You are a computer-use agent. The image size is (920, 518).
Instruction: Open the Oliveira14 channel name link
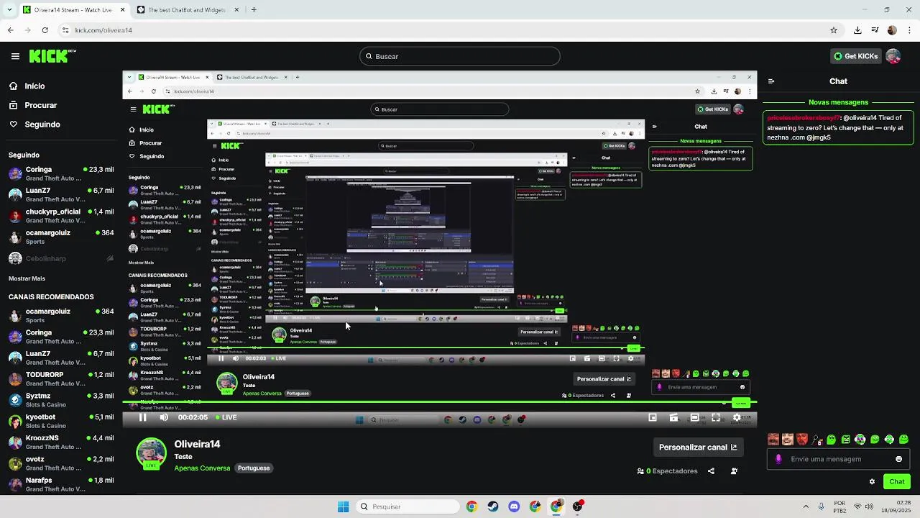point(197,444)
